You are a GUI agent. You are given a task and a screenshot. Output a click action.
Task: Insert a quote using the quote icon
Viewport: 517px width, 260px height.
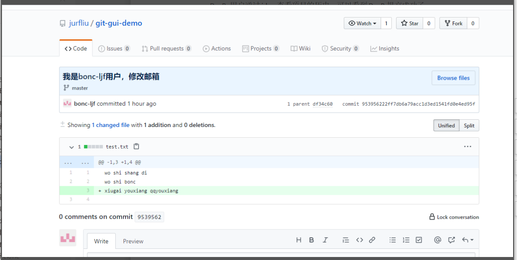pyautogui.click(x=346, y=240)
